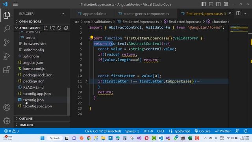
Task: Click app in the breadcrumb
Action: coord(87,22)
